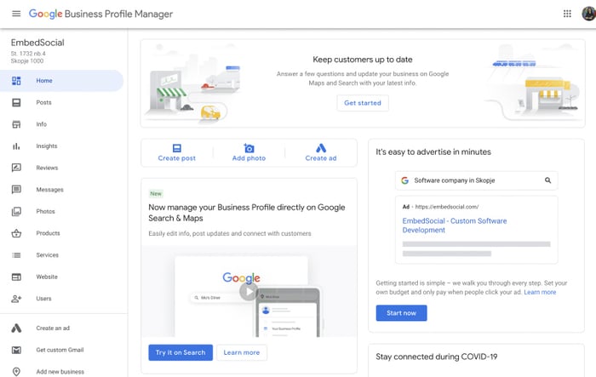Click the Posts sidebar icon

[16, 103]
